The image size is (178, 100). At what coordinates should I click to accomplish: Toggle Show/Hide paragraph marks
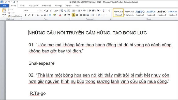(x=109, y=11)
